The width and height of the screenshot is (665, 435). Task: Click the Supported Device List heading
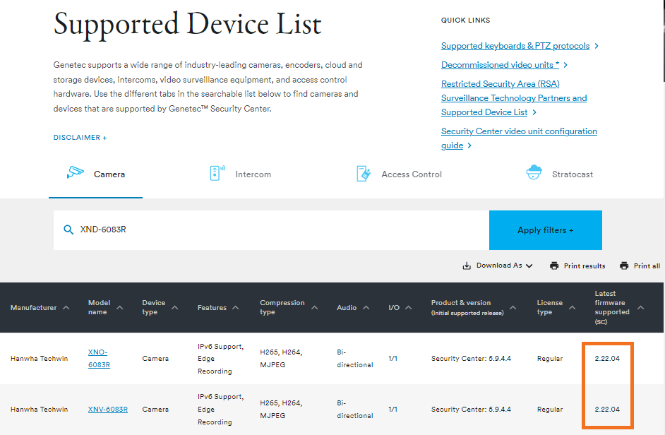coord(188,24)
